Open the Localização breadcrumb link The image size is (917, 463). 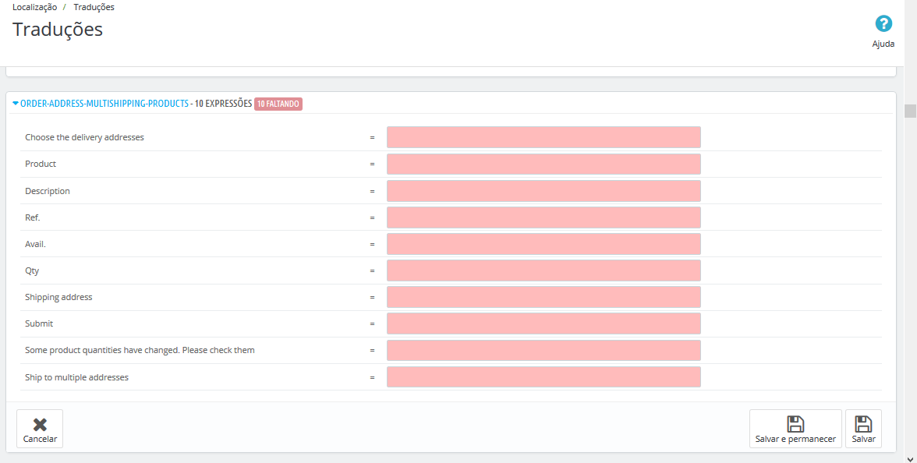pos(34,7)
